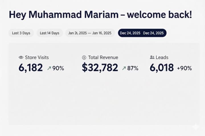The width and height of the screenshot is (205, 136).
Task: Click the Store Visits label
Action: pyautogui.click(x=37, y=58)
